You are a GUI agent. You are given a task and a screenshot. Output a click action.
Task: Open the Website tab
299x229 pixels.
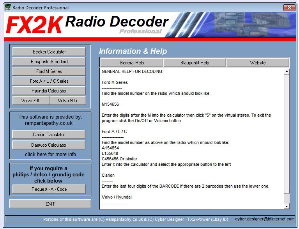258,62
